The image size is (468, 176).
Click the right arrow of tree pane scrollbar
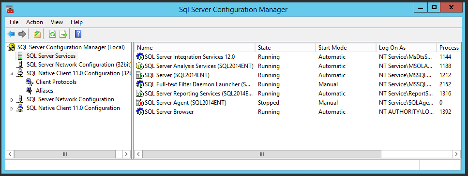(x=126, y=154)
